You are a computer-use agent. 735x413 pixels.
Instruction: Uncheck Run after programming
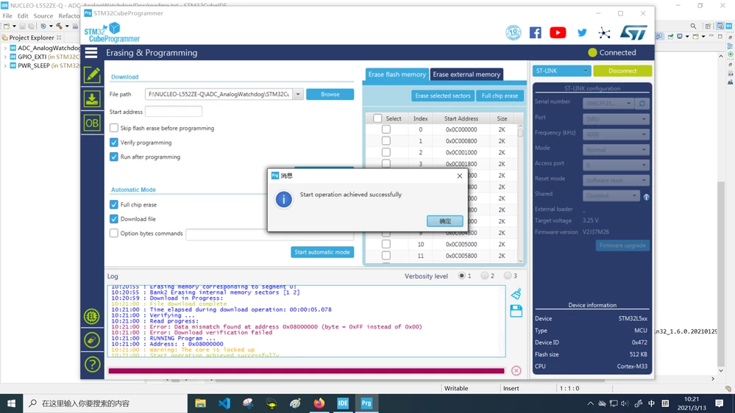click(114, 157)
